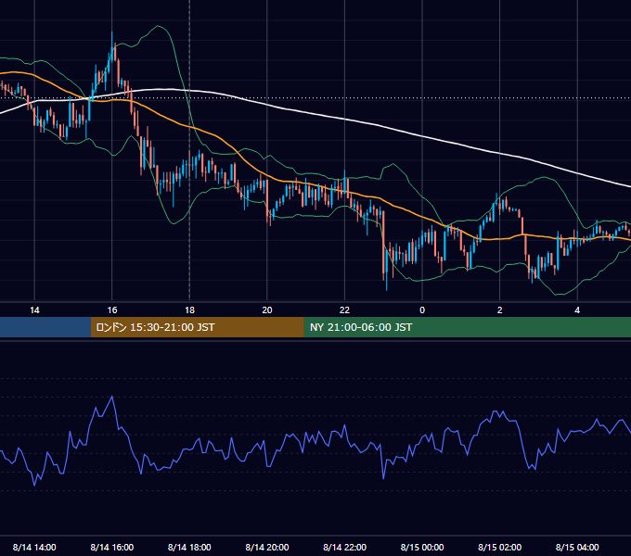Screen dimensions: 631x556
Task: Click the NY 21:00-06:00 JST session bar
Action: tap(467, 327)
